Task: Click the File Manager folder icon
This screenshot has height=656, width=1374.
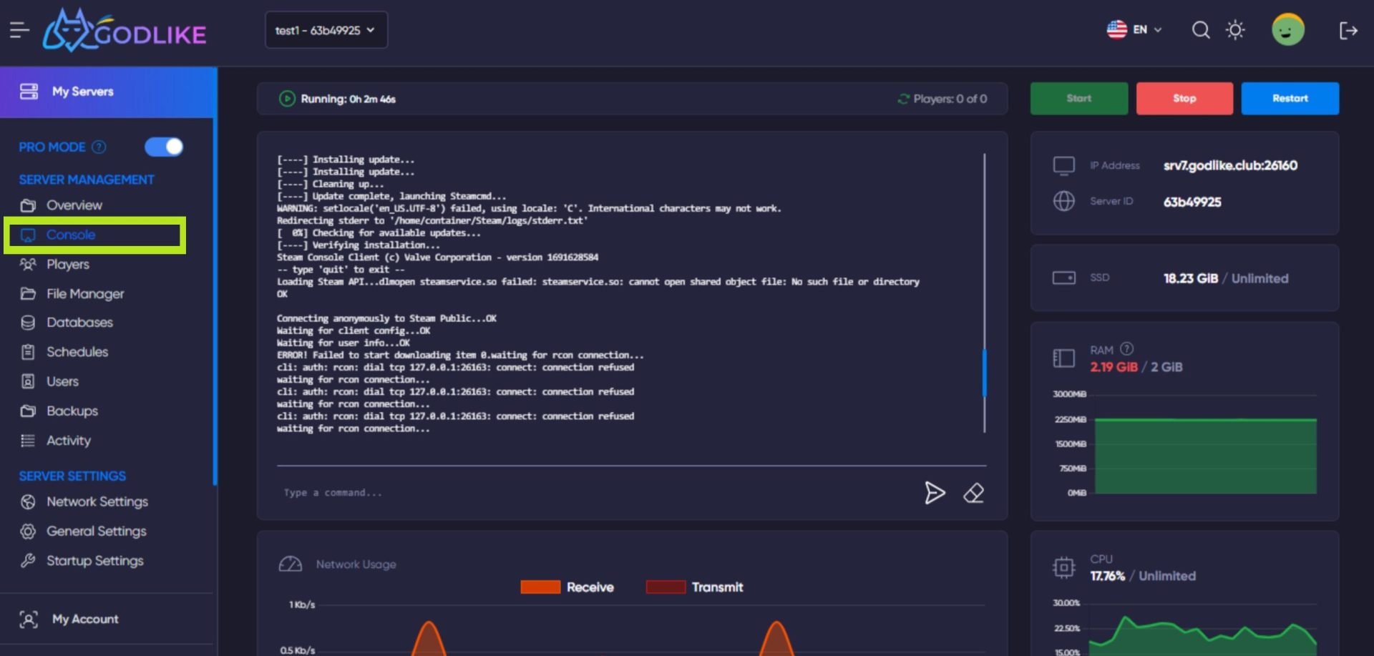Action: (x=28, y=293)
